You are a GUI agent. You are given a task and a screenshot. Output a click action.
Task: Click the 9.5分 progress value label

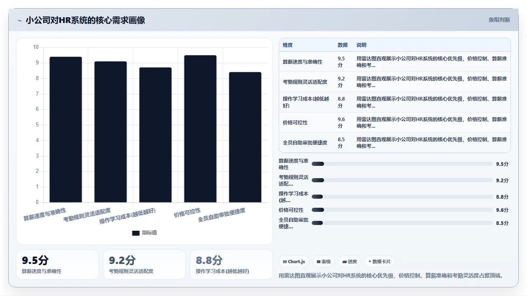pos(502,164)
